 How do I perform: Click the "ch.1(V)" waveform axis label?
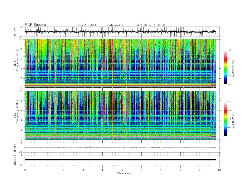(15, 32)
